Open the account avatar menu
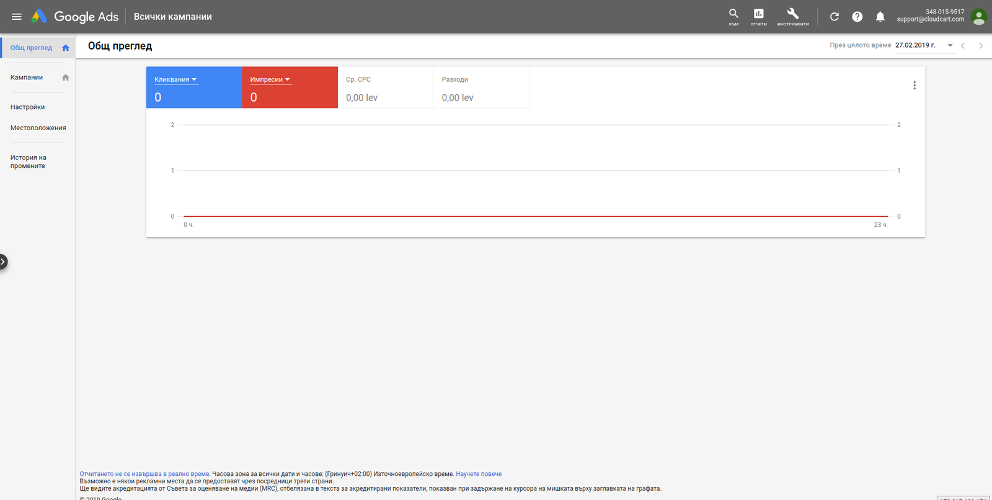This screenshot has height=500, width=992. [979, 17]
